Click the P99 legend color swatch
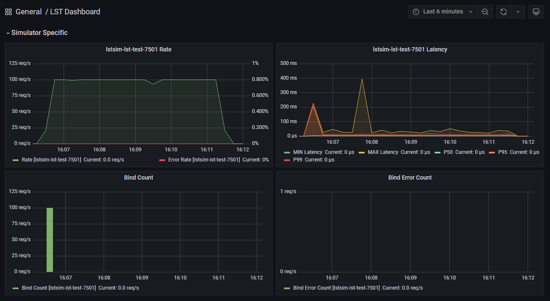Image resolution: width=550 pixels, height=301 pixels. click(x=287, y=160)
